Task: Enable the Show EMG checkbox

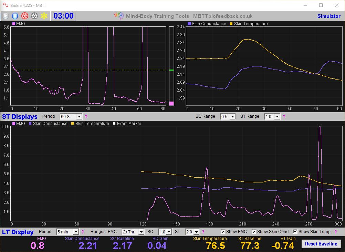Action: [223, 231]
